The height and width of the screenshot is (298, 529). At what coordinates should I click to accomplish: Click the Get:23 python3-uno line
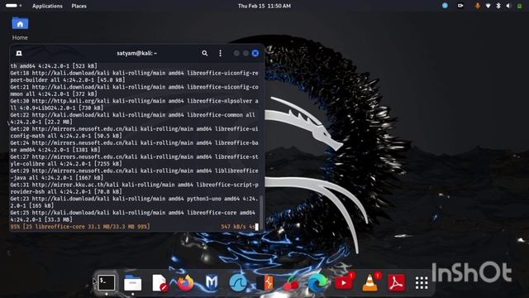[x=134, y=202]
